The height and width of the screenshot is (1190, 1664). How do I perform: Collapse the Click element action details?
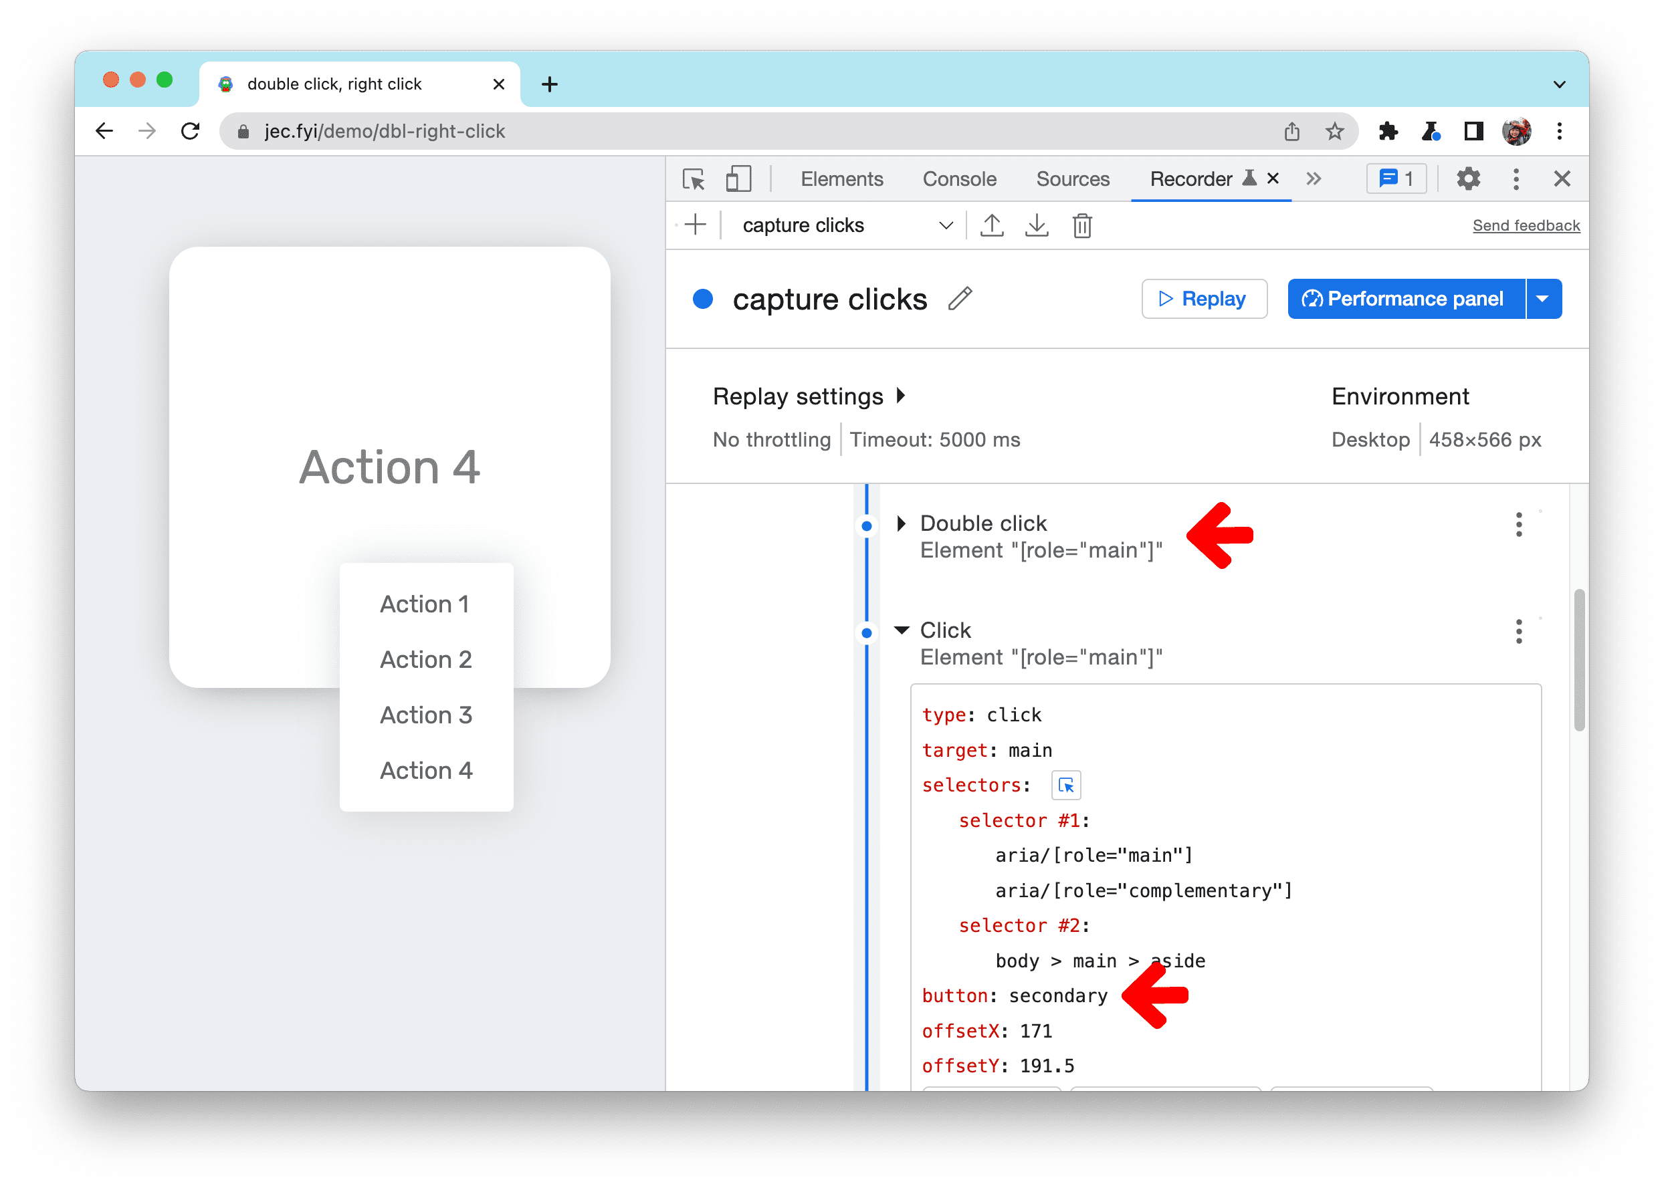pyautogui.click(x=902, y=631)
